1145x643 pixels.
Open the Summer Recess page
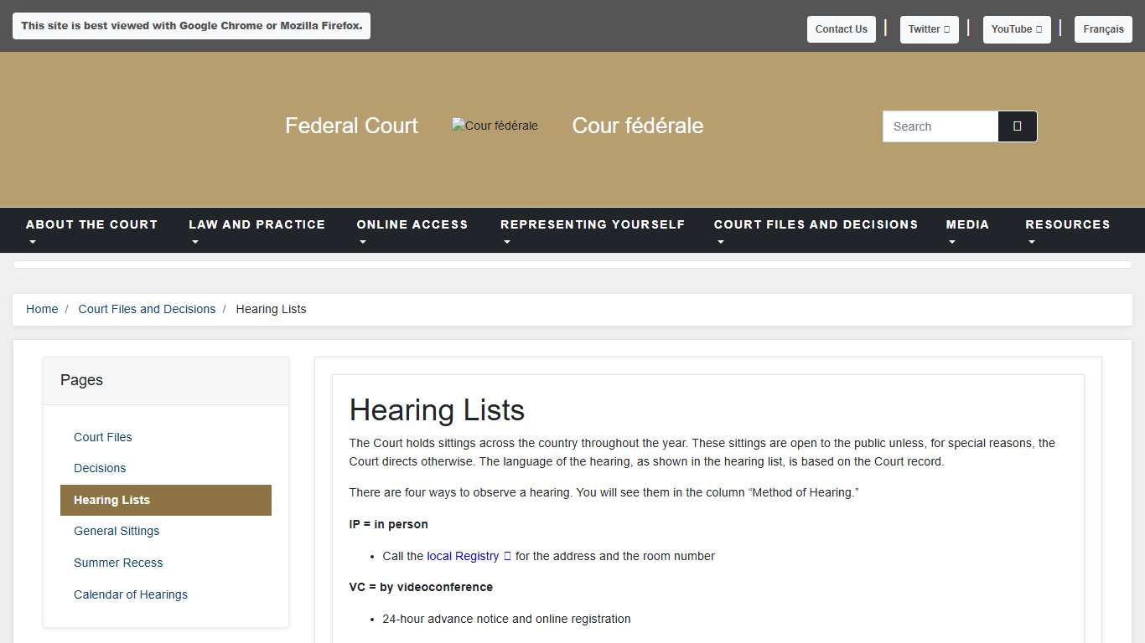coord(118,563)
